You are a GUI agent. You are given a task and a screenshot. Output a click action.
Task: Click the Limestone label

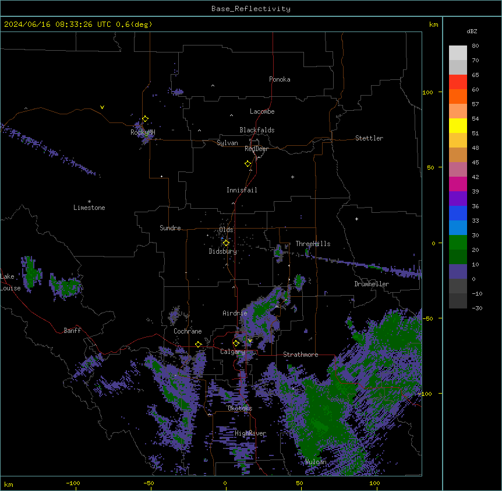[x=89, y=208]
